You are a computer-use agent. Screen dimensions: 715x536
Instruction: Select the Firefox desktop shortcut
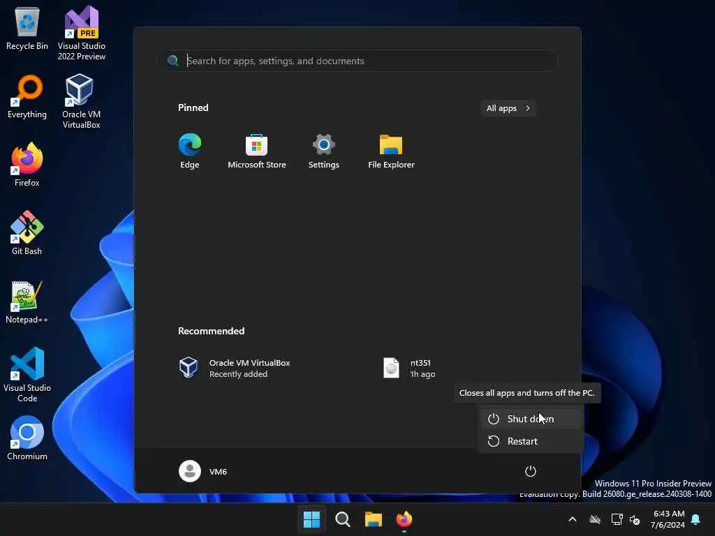[x=27, y=165]
